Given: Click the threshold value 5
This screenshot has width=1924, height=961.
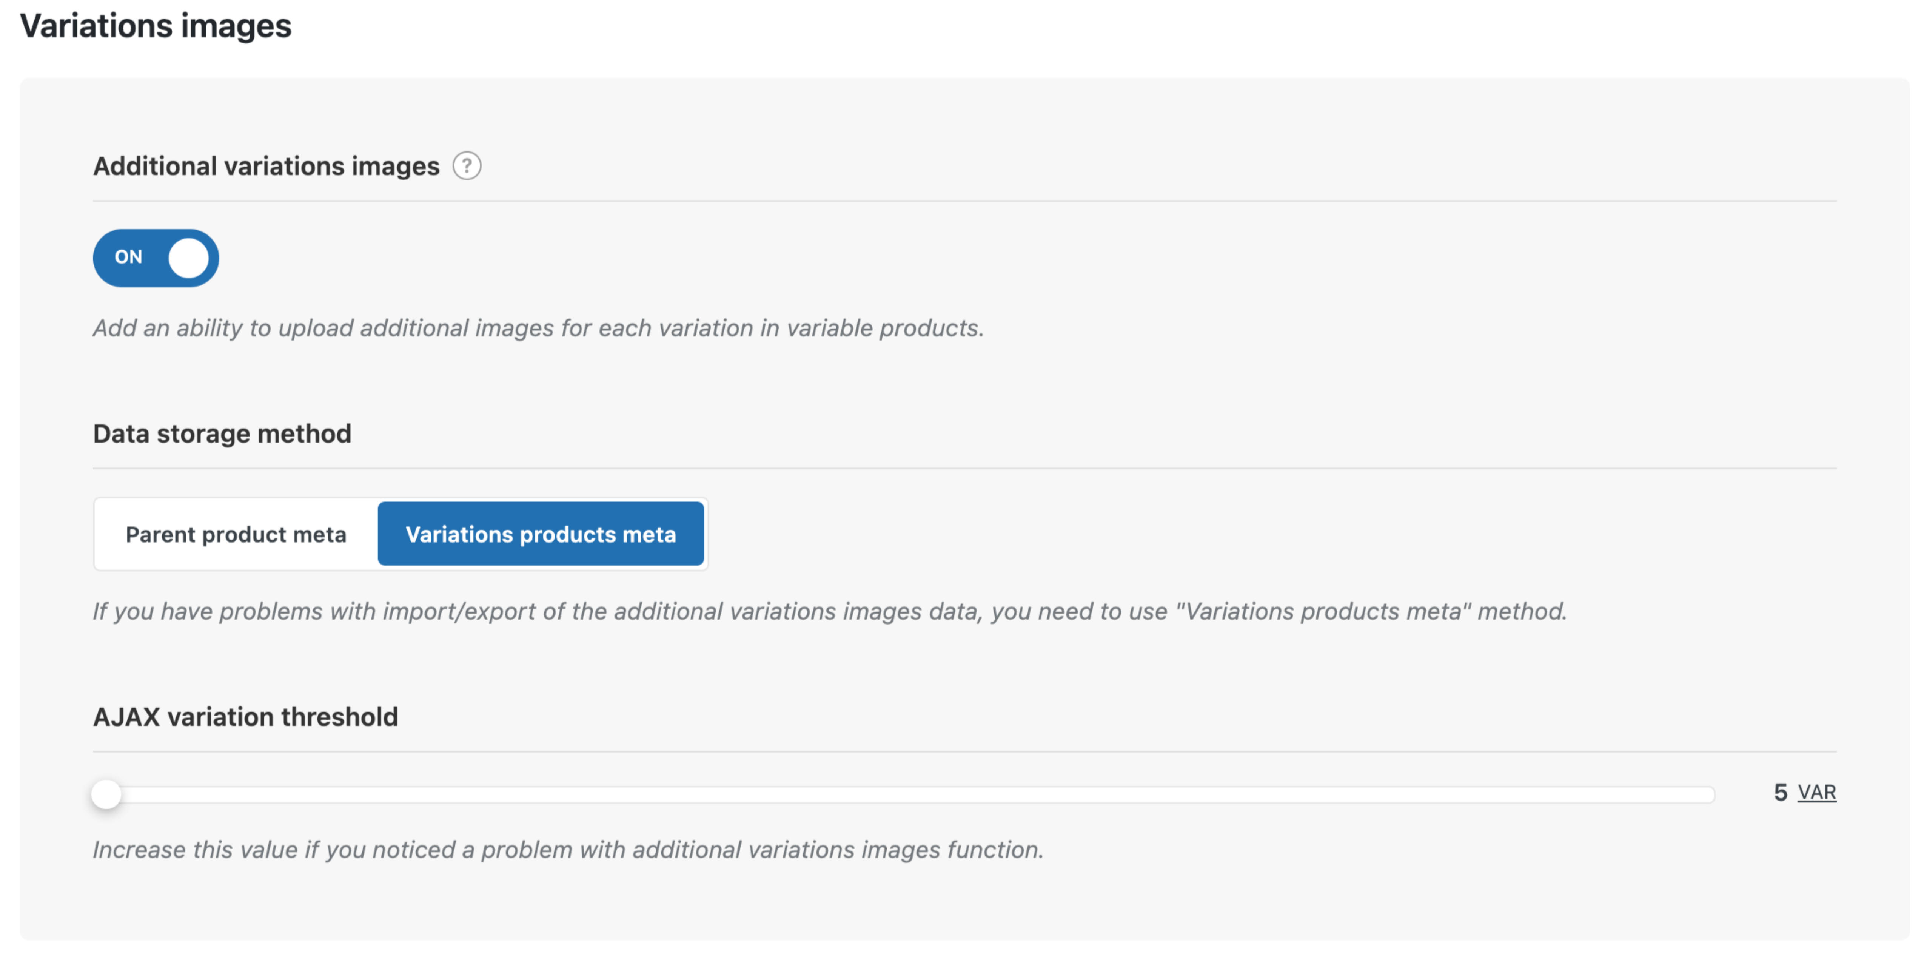Looking at the screenshot, I should tap(1781, 792).
